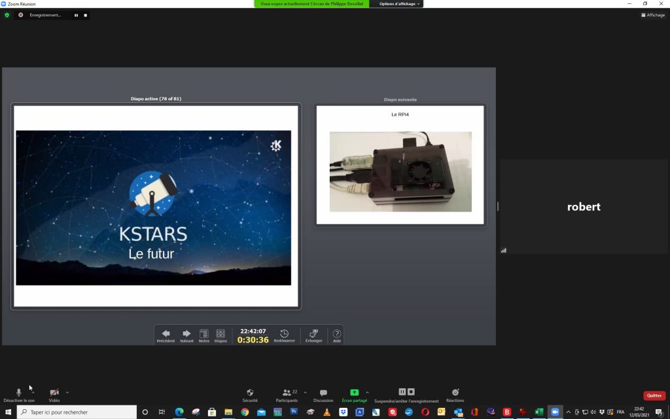The height and width of the screenshot is (419, 670).
Task: Launch Opera browser from taskbar
Action: pos(425,412)
